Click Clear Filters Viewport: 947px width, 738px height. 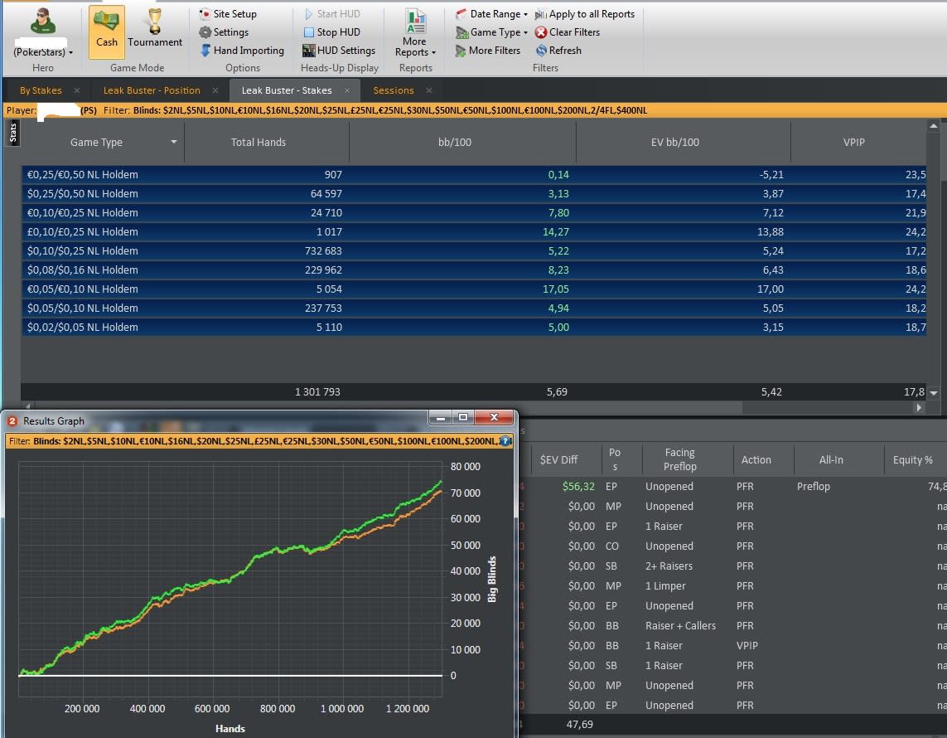[567, 32]
